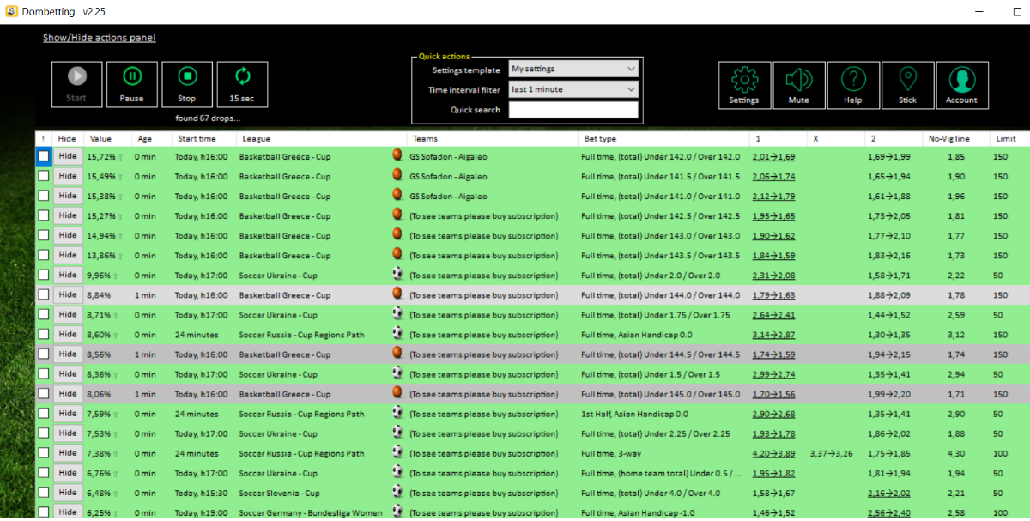Open the Time interval filter dropdown
The width and height of the screenshot is (1030, 521).
click(x=573, y=89)
